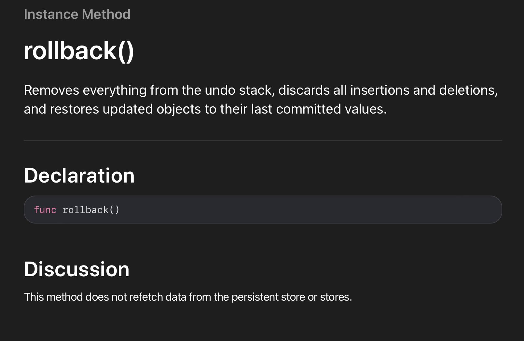Click the Declaration section heading
524x341 pixels.
79,176
